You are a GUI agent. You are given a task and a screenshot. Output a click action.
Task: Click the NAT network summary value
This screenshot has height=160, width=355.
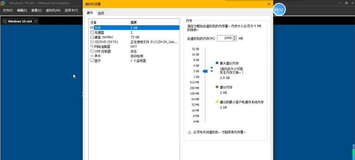[x=134, y=47]
